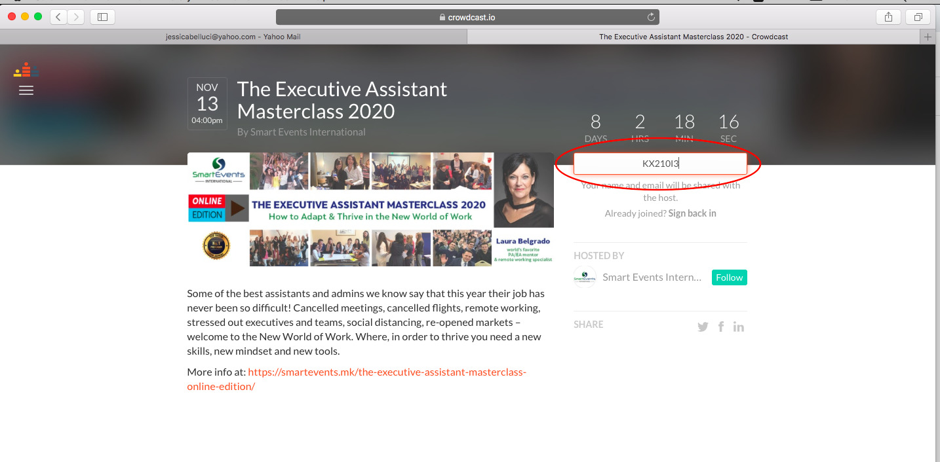Select the Executive Assistant Masterclass Crowdcast tab
This screenshot has height=462, width=940.
(694, 37)
